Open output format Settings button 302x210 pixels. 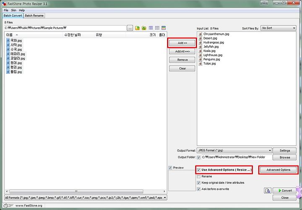point(284,151)
